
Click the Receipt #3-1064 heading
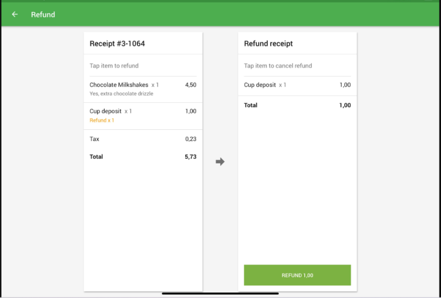(117, 43)
